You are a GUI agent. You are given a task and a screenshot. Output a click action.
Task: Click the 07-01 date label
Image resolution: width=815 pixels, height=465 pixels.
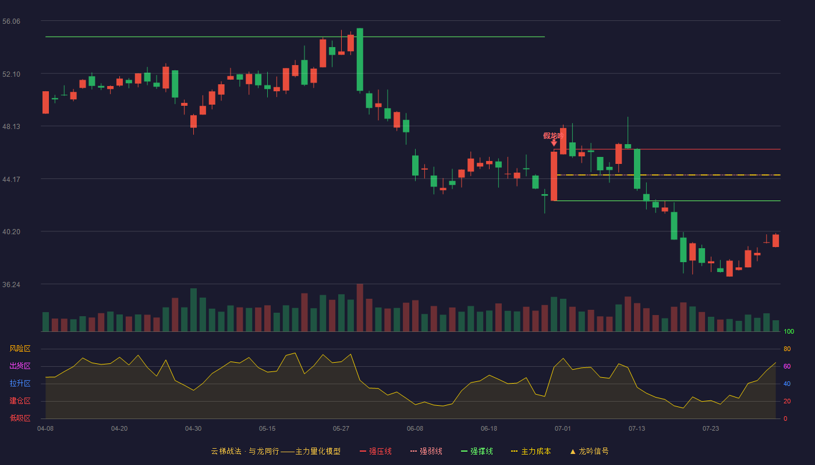pyautogui.click(x=563, y=428)
